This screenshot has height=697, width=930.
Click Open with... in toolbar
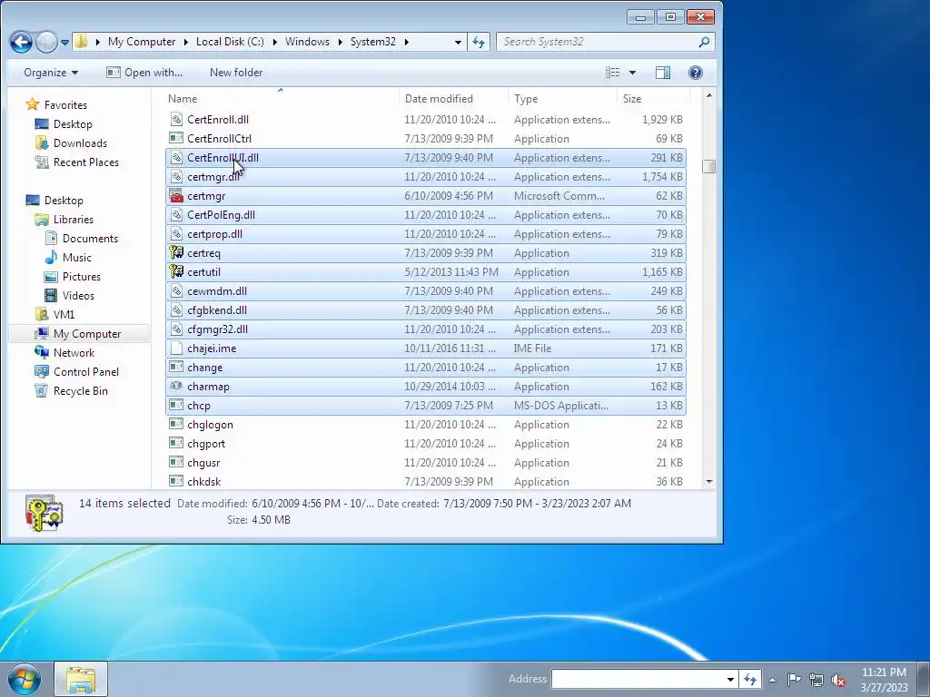[x=144, y=73]
